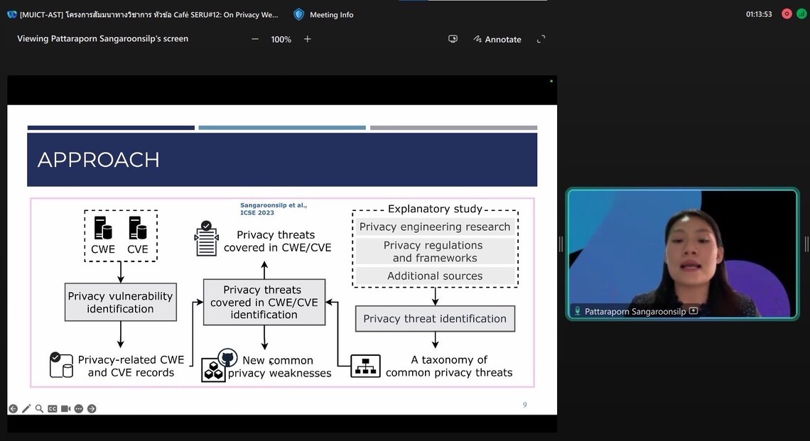Click divider handle left of video panel

pos(561,244)
